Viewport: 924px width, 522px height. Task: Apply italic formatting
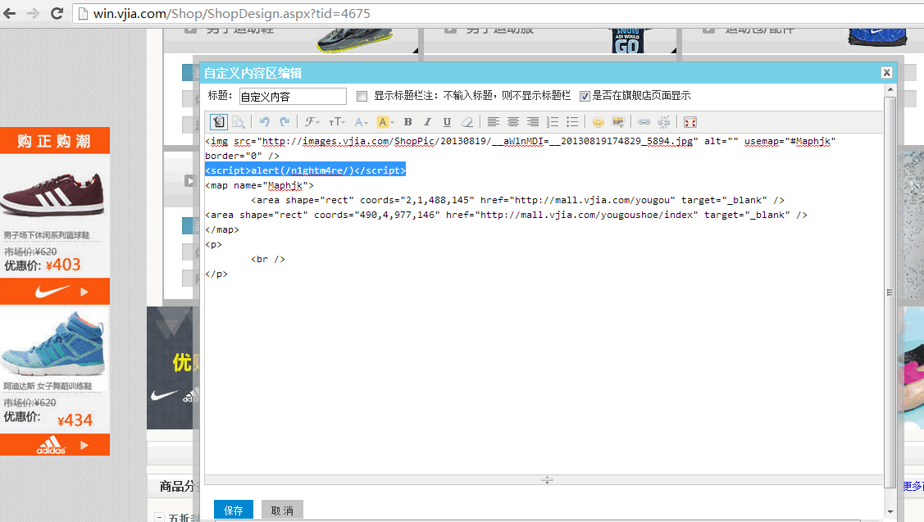tap(428, 122)
